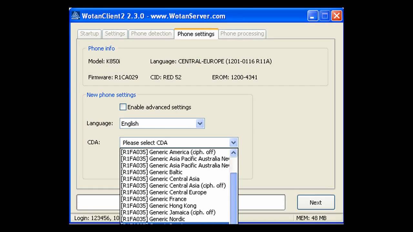413x232 pixels.
Task: Choose Generic Central Asia without ciph. off
Action: point(175,179)
